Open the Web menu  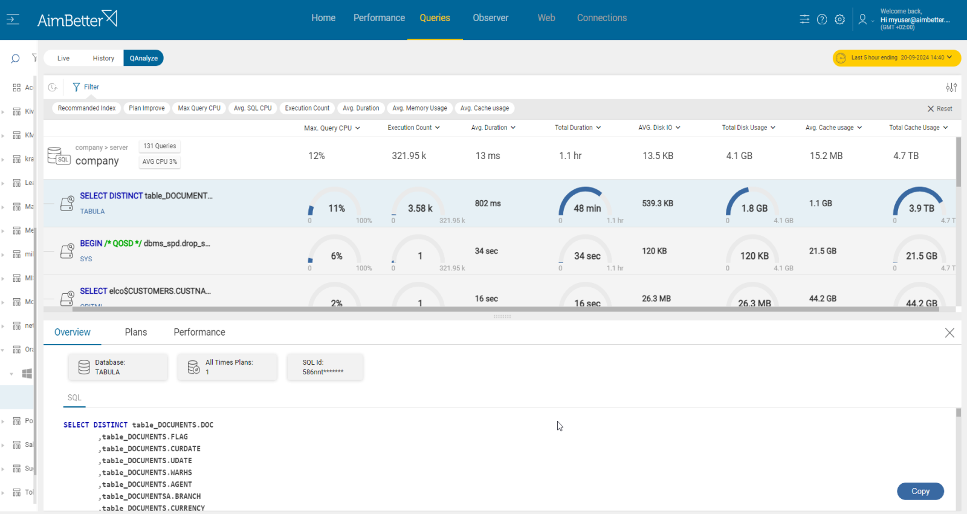[546, 18]
